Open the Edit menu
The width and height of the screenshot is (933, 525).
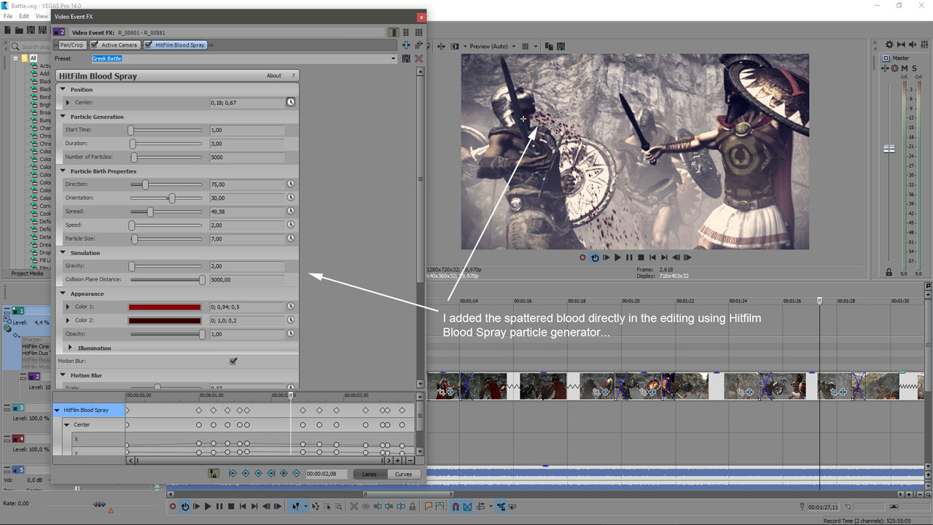coord(24,16)
